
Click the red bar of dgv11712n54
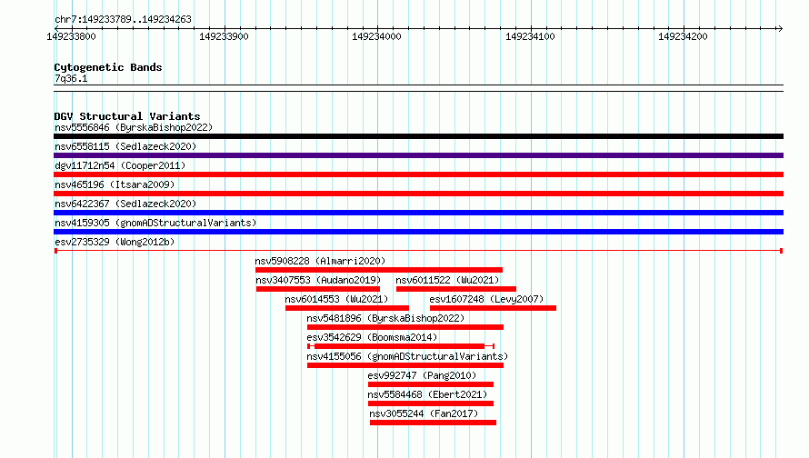(418, 174)
